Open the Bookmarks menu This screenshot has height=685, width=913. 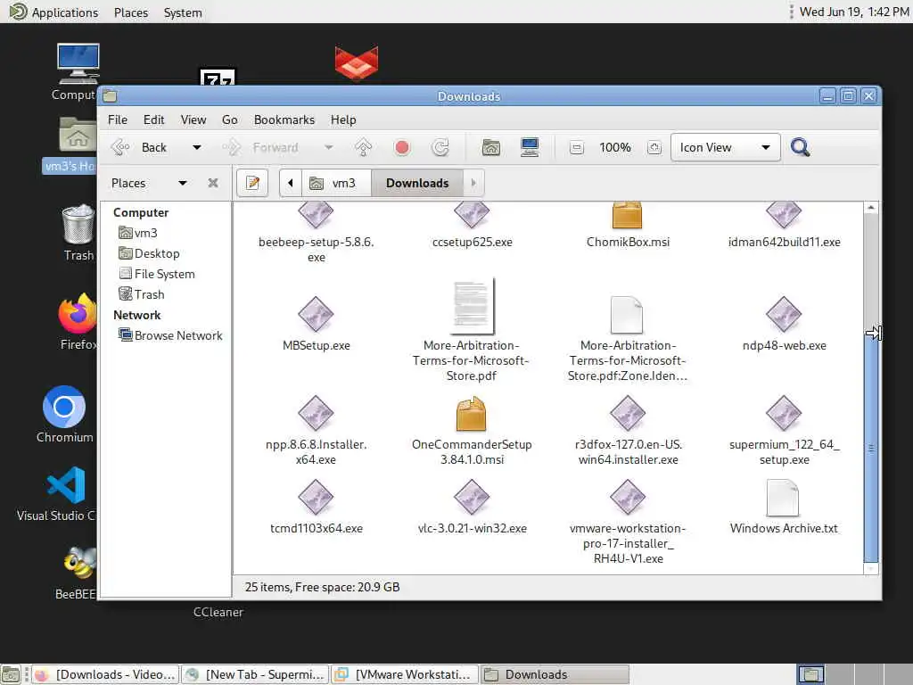(284, 120)
